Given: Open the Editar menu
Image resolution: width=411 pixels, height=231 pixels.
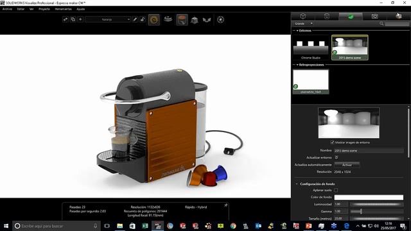Looking at the screenshot, I should [21, 9].
